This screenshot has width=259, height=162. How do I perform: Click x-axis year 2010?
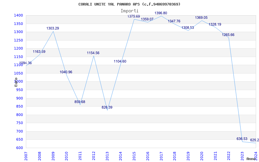[67, 156]
